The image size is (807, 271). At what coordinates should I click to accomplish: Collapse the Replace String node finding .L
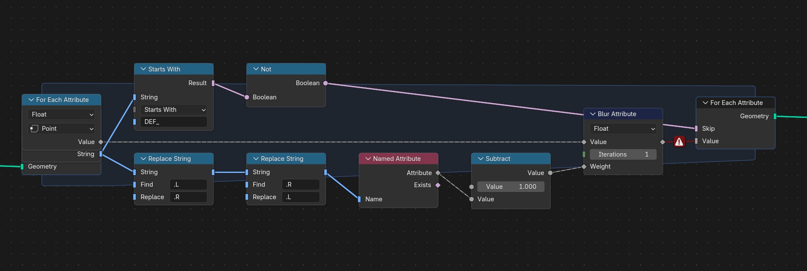pos(143,159)
